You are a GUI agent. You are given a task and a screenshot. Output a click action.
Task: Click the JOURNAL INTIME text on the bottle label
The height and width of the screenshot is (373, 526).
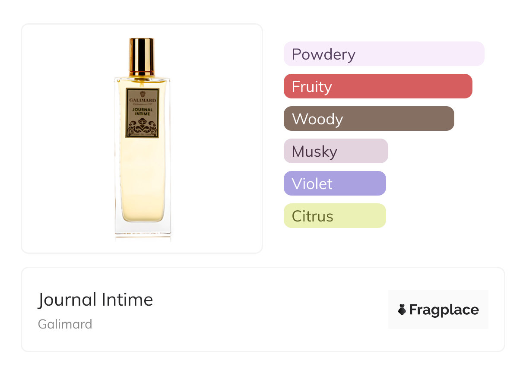point(142,113)
